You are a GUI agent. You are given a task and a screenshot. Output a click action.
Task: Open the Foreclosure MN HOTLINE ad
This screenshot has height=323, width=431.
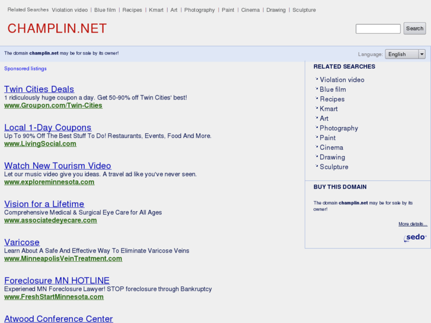tap(57, 280)
